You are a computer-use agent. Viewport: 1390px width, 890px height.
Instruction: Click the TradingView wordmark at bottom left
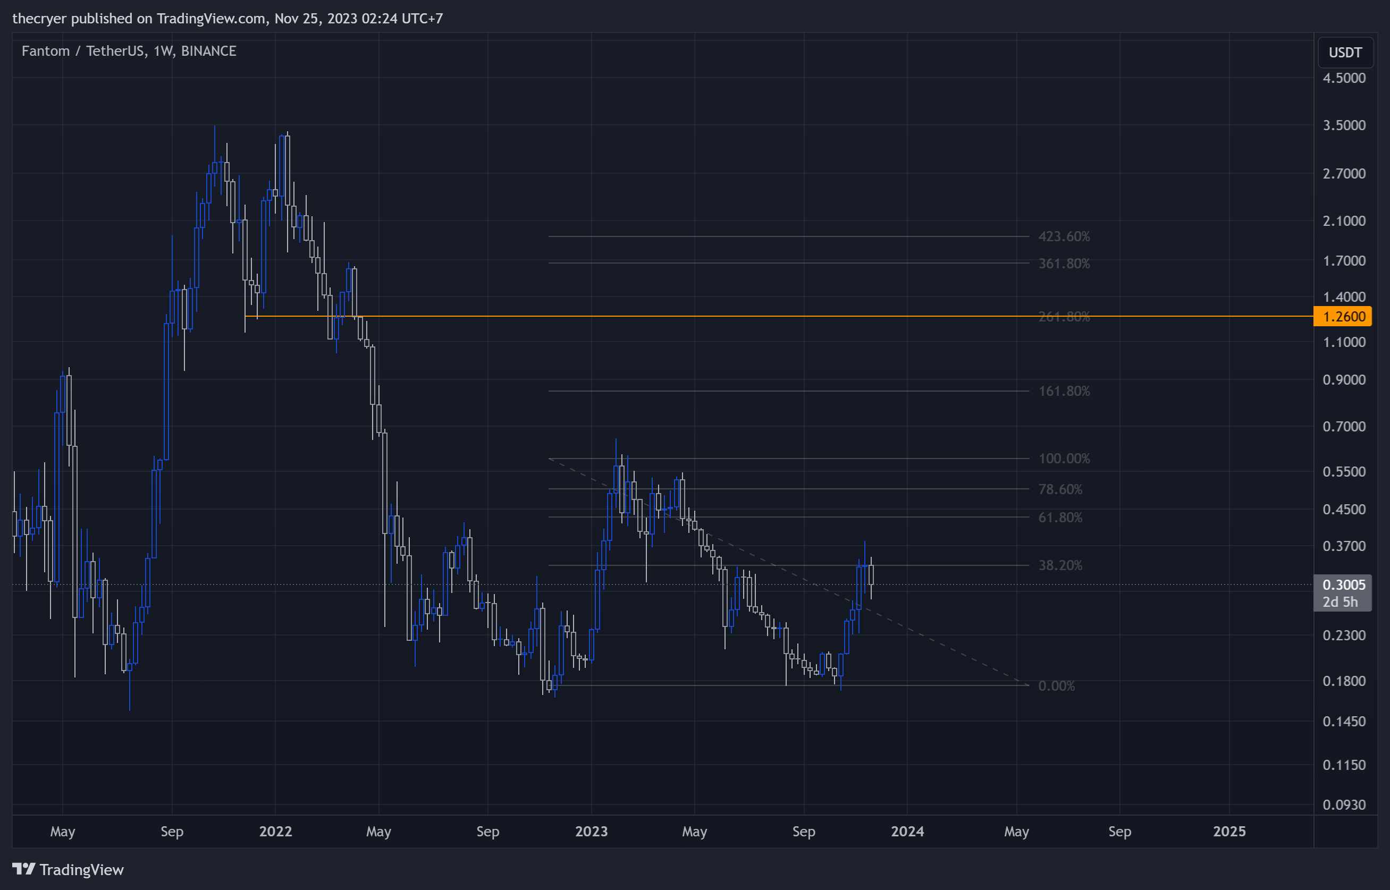click(81, 870)
